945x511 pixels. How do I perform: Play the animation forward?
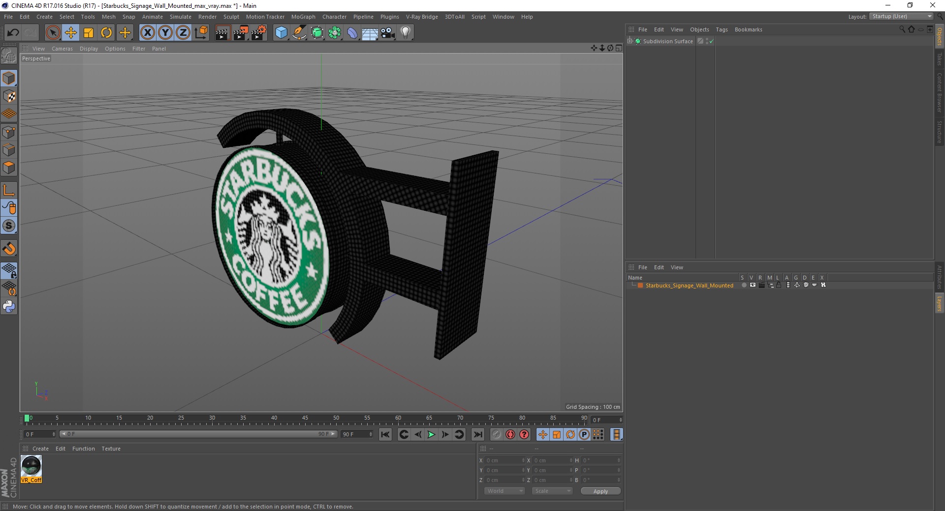(x=431, y=434)
